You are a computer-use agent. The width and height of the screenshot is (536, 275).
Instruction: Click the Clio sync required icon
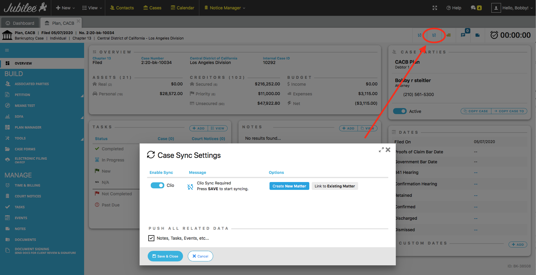[190, 187]
